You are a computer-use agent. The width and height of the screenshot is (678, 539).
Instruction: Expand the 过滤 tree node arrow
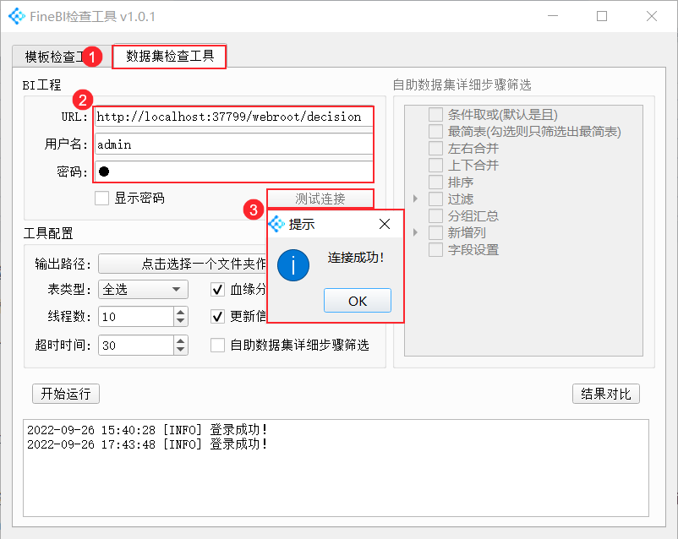(x=415, y=199)
